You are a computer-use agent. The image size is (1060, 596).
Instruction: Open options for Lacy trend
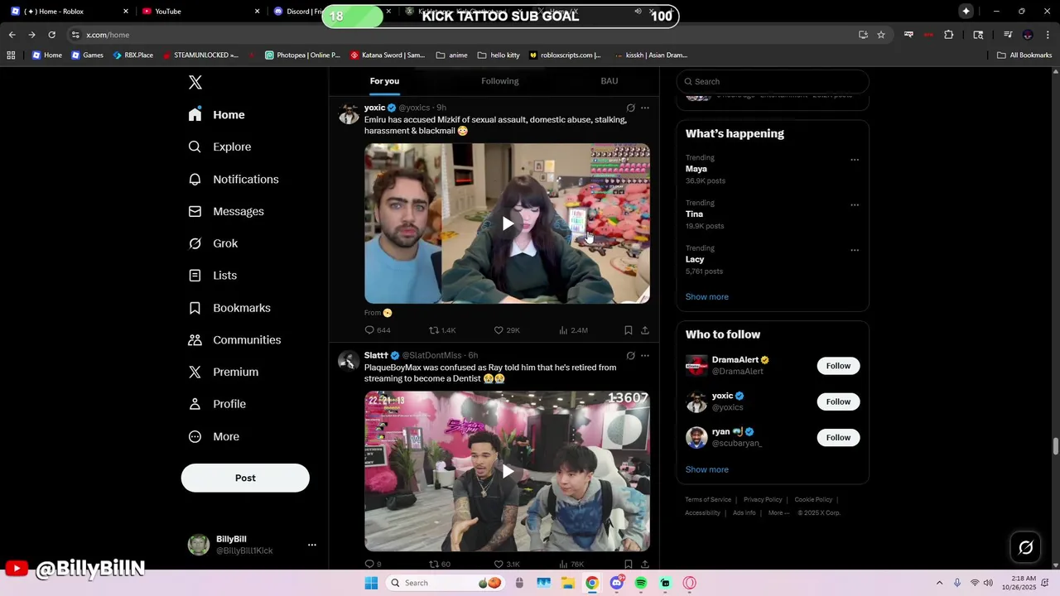[855, 250]
